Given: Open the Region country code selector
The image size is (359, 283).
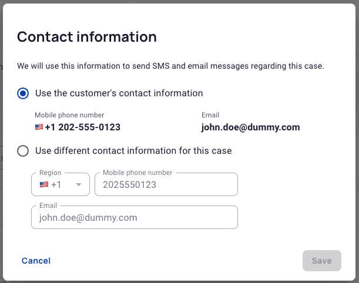Looking at the screenshot, I should [61, 184].
